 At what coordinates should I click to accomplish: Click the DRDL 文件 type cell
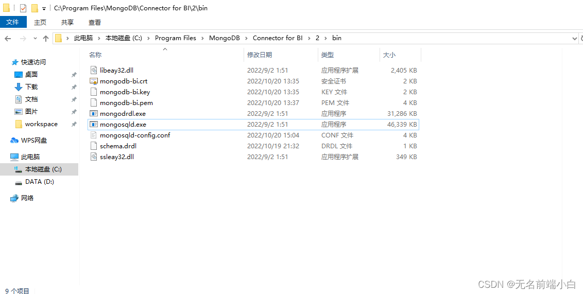[337, 146]
